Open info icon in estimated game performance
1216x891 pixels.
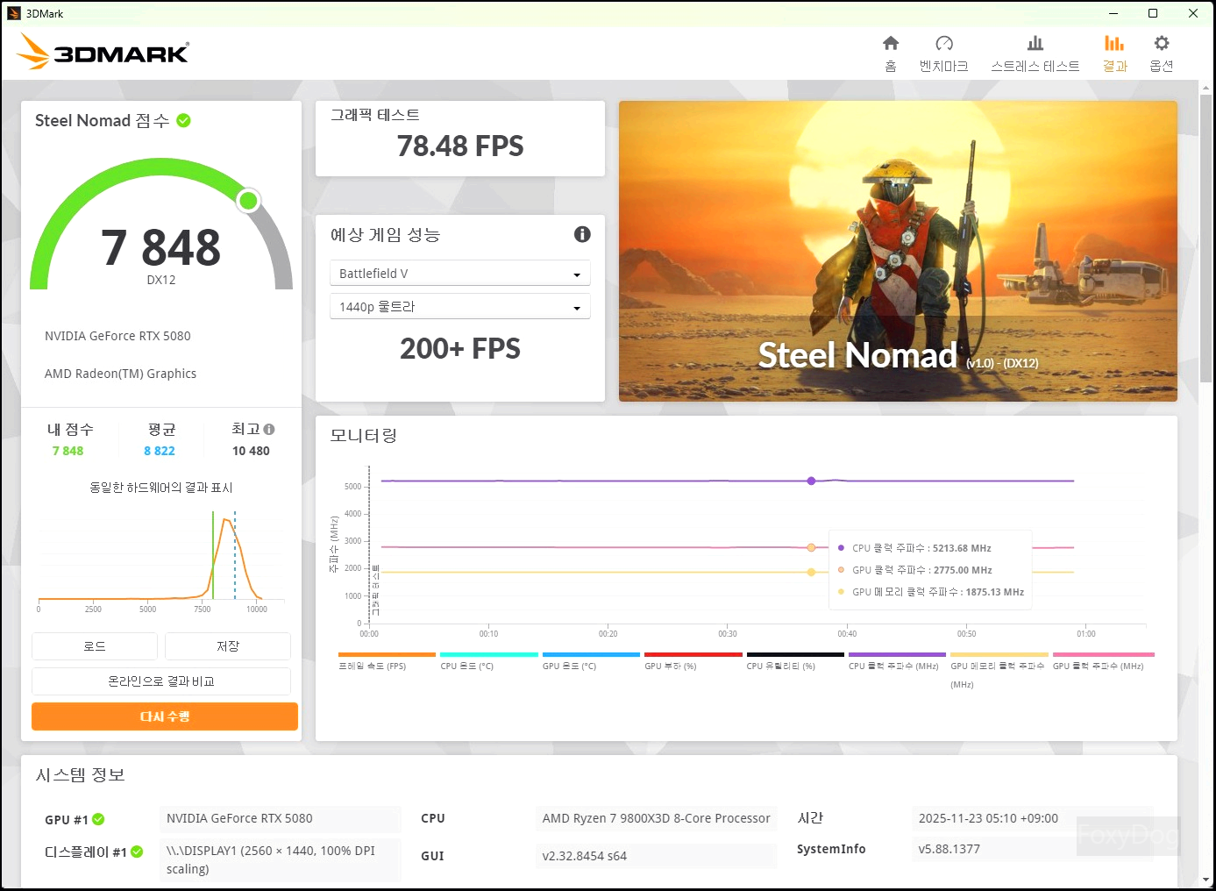click(x=582, y=234)
